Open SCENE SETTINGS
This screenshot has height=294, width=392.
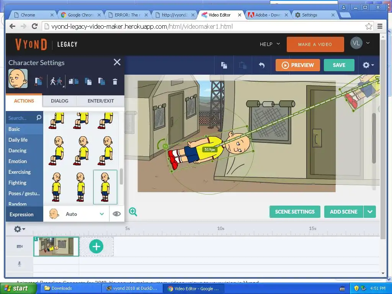295,212
